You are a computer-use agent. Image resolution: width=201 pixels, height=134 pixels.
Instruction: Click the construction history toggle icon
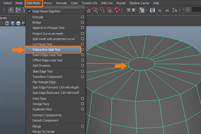[142, 10]
